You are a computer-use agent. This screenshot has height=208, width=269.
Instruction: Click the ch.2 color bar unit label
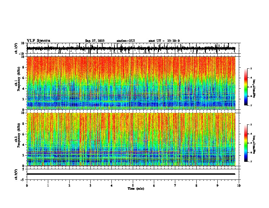click(x=254, y=144)
